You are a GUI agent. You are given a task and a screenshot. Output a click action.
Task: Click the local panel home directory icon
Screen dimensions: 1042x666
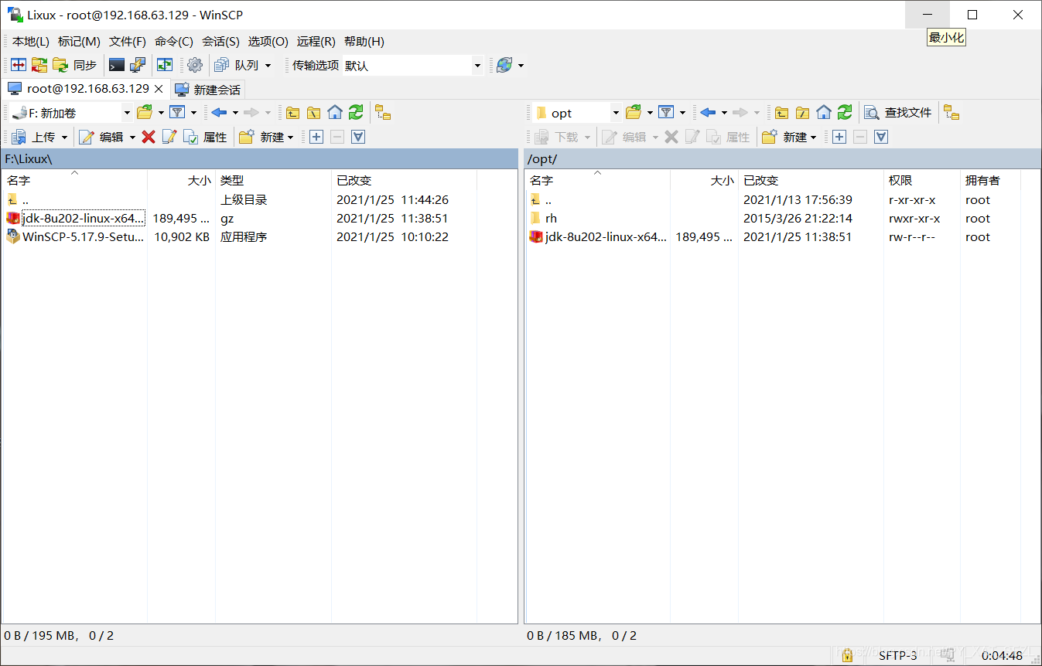(334, 113)
